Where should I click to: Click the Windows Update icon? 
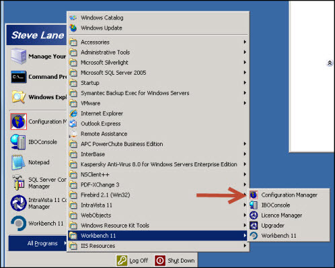[73, 28]
